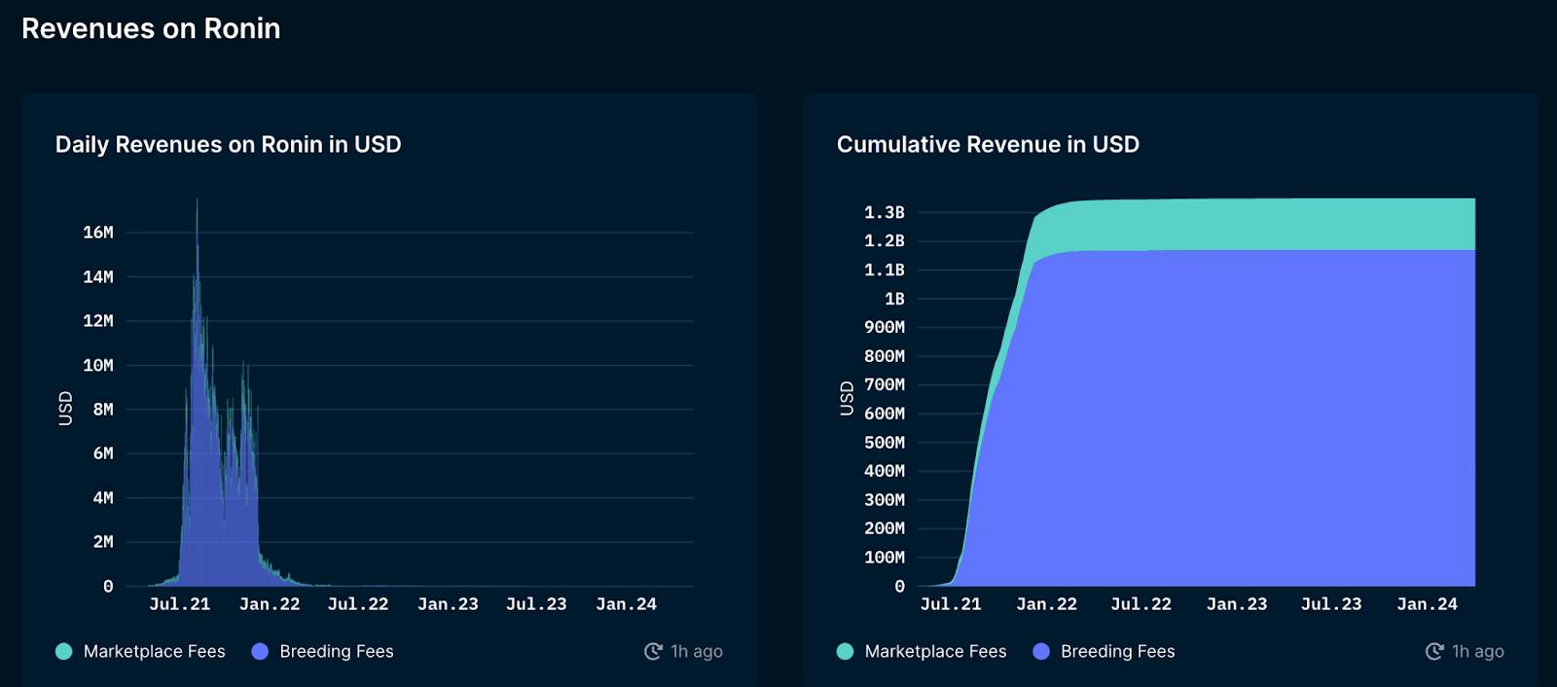
Task: Toggle Marketplace Fees legend in Daily Revenues chart
Action: pos(140,651)
